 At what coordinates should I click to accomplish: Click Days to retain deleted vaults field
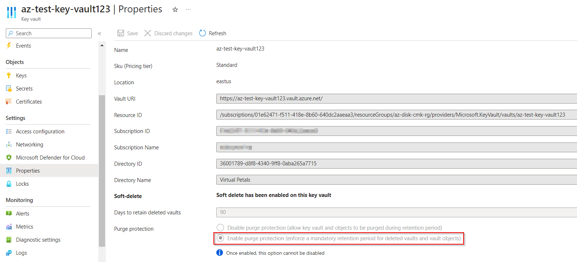click(x=397, y=212)
